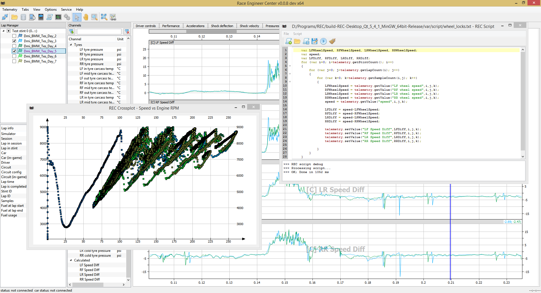This screenshot has width=541, height=293.
Task: Open the Script menu in script window
Action: point(297,34)
